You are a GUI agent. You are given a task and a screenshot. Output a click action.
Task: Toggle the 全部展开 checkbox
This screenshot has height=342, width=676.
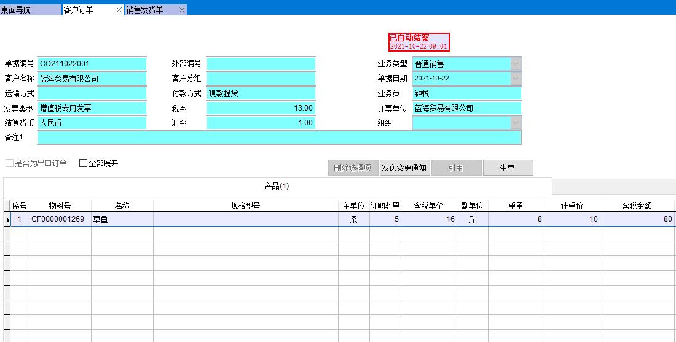pyautogui.click(x=84, y=163)
